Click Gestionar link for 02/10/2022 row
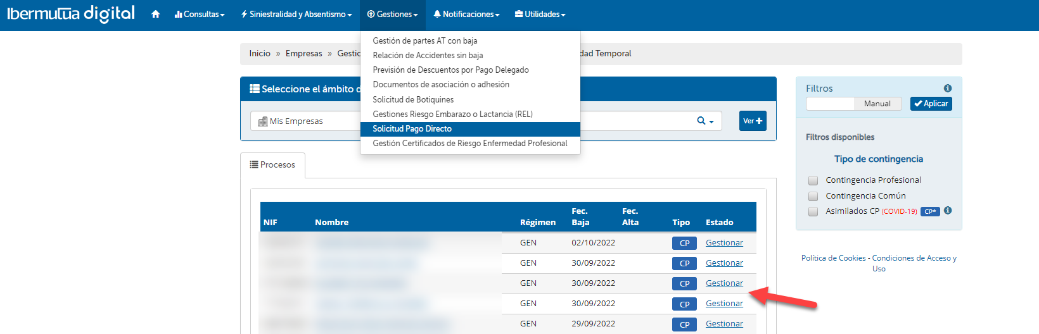 (724, 243)
